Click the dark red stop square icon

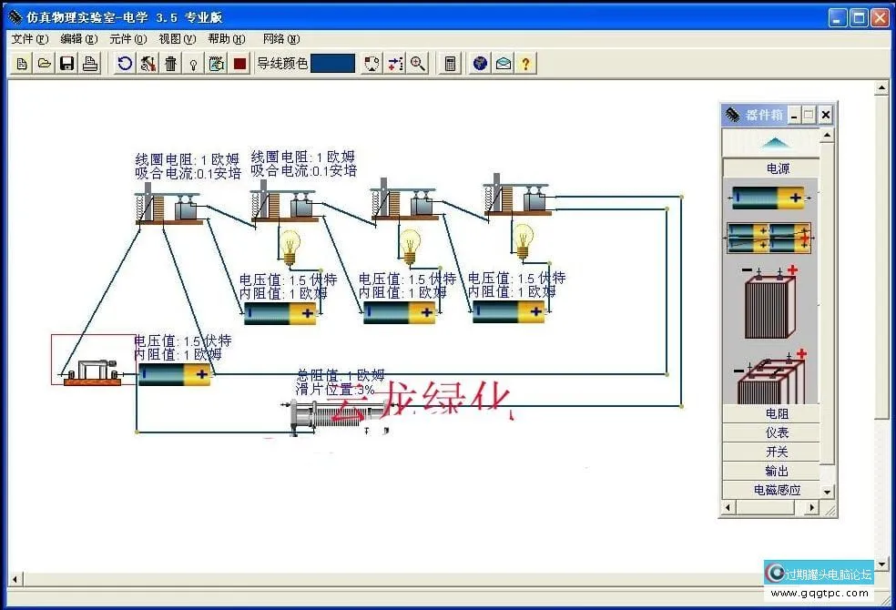click(240, 64)
